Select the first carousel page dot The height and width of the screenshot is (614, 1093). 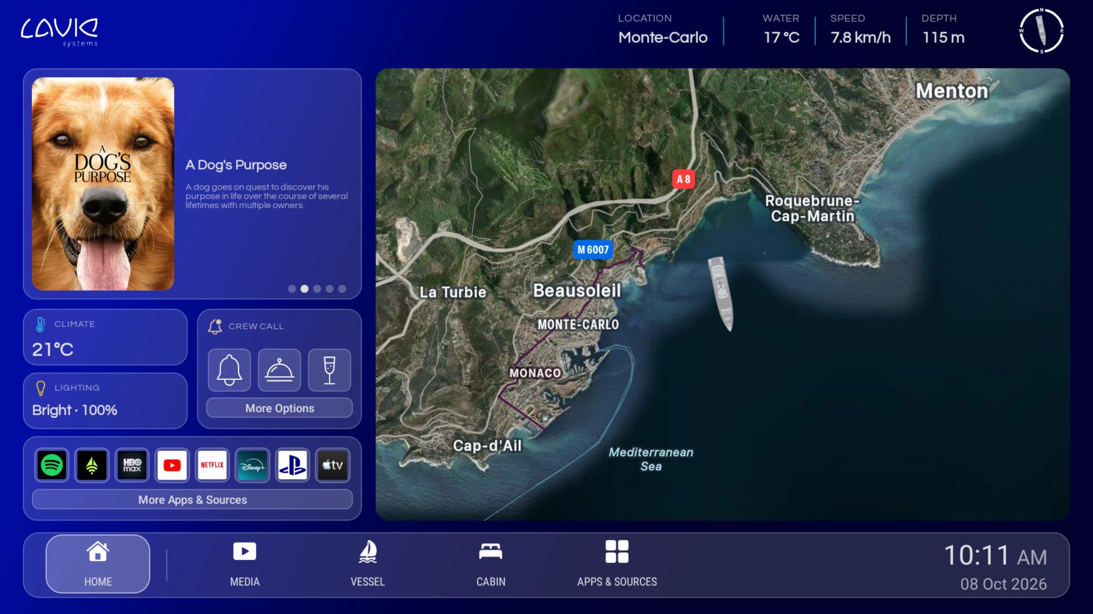pos(292,289)
